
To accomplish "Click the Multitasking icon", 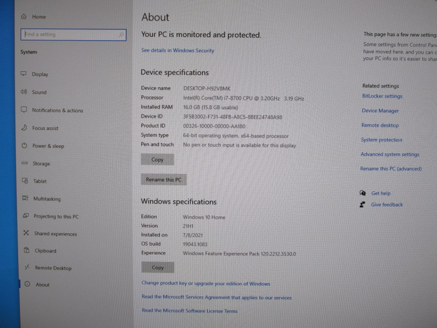I will (x=25, y=198).
